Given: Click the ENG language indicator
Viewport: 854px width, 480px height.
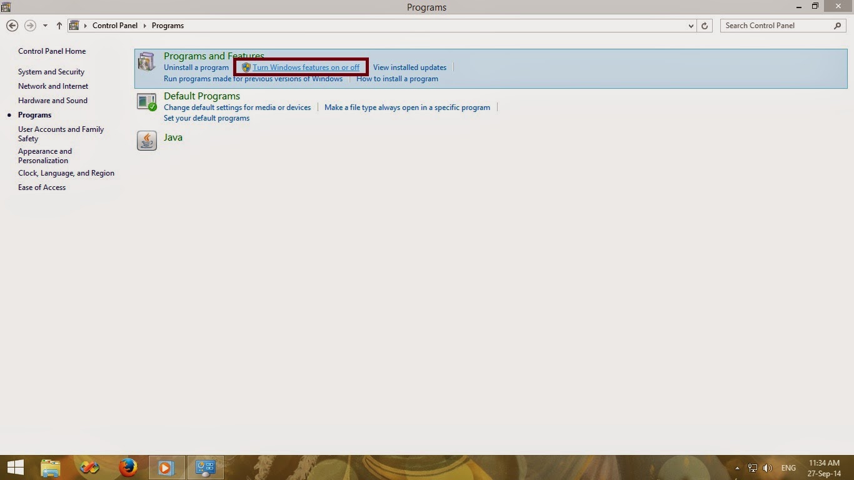Looking at the screenshot, I should 788,468.
